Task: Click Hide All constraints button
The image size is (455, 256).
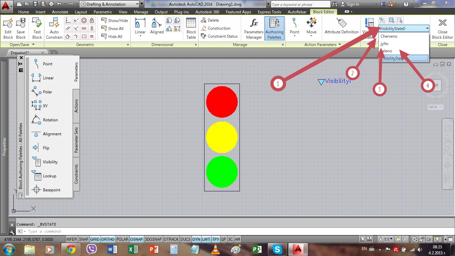Action: click(112, 36)
